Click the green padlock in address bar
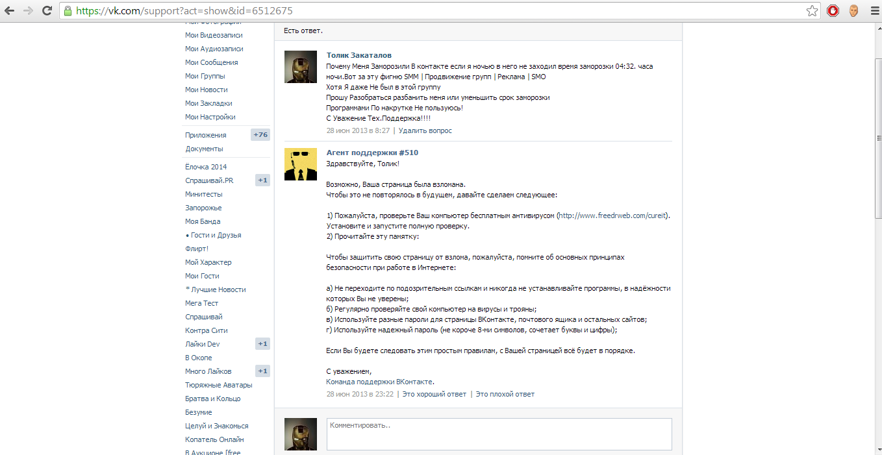882x455 pixels. click(x=67, y=10)
